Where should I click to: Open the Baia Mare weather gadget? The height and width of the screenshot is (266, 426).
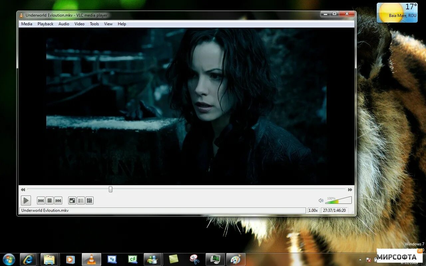[397, 13]
